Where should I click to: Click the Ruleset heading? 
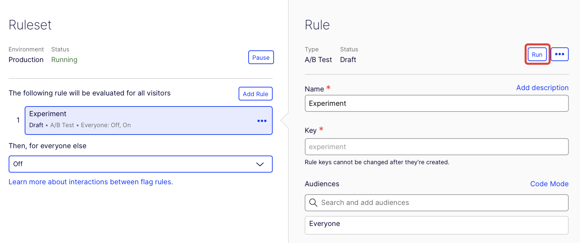30,25
